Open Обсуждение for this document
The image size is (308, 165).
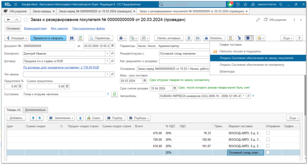(275, 19)
